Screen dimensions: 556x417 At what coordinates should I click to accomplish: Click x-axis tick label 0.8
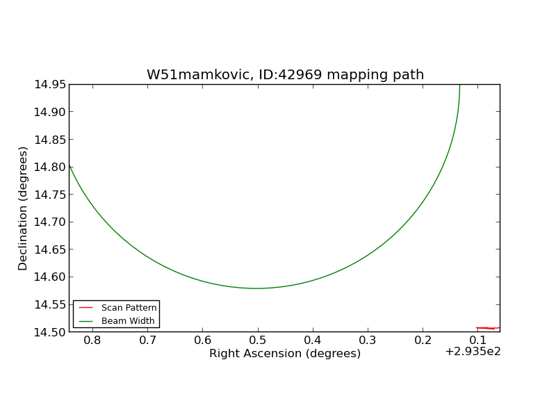click(92, 341)
